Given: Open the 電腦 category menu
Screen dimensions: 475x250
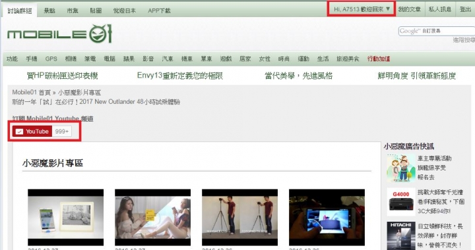Looking at the screenshot, I should [110, 59].
